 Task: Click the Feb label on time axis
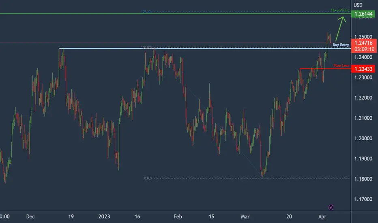[x=178, y=217]
